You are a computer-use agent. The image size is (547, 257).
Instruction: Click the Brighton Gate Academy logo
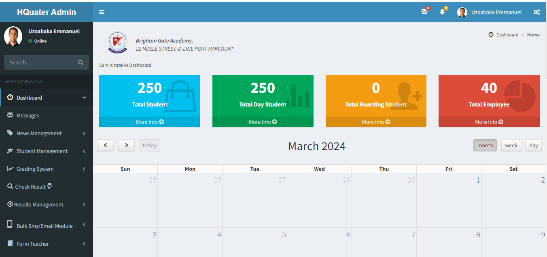click(117, 42)
